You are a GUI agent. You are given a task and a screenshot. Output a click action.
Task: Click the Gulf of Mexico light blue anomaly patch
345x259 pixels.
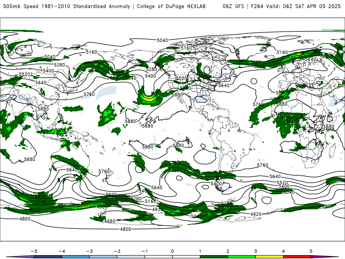pyautogui.click(x=202, y=99)
